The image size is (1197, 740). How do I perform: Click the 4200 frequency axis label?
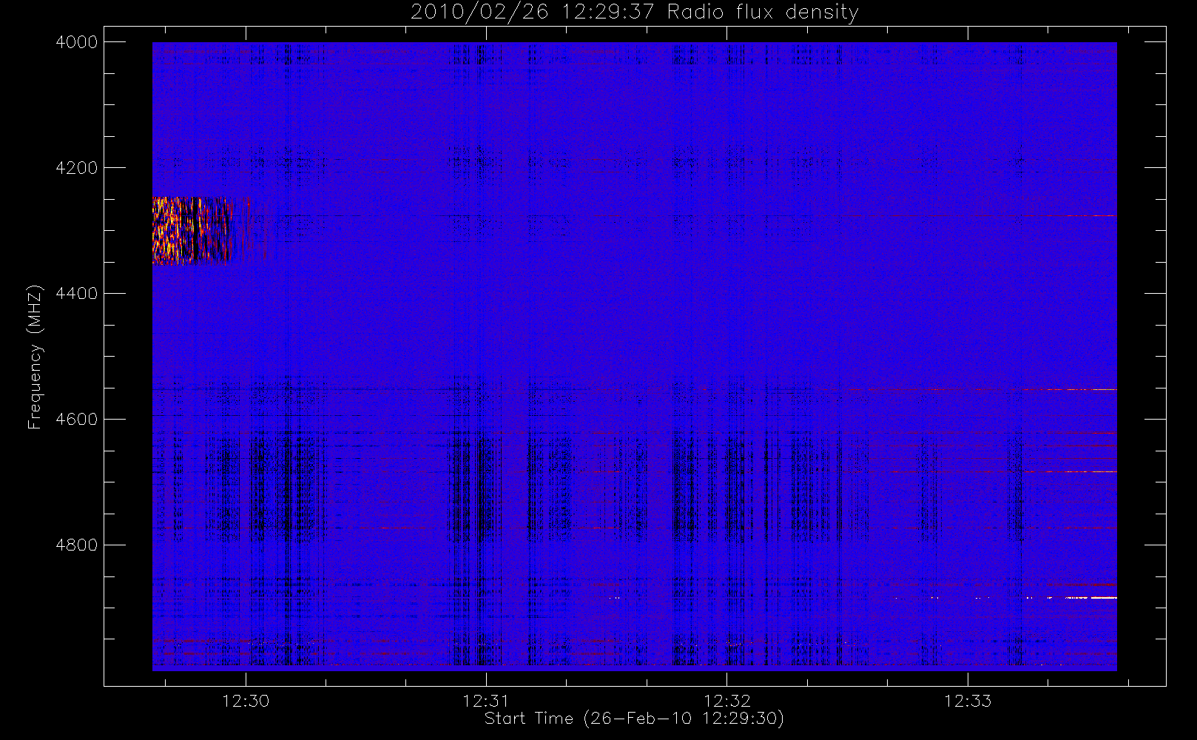(x=77, y=168)
